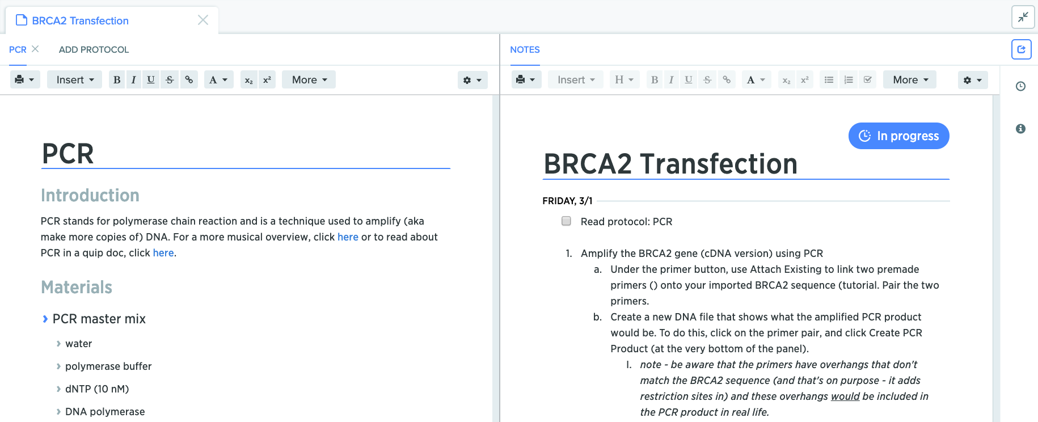
Task: Insert link using PCR toolbar link icon
Action: tap(189, 80)
